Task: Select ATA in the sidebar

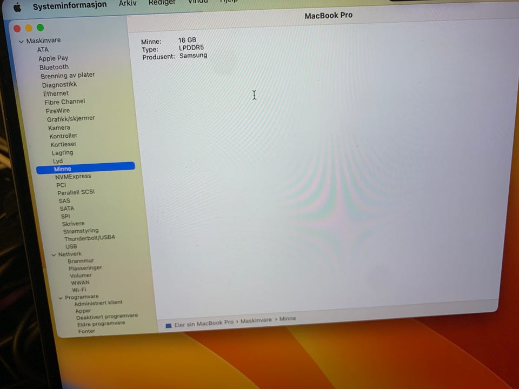Action: pyautogui.click(x=43, y=50)
